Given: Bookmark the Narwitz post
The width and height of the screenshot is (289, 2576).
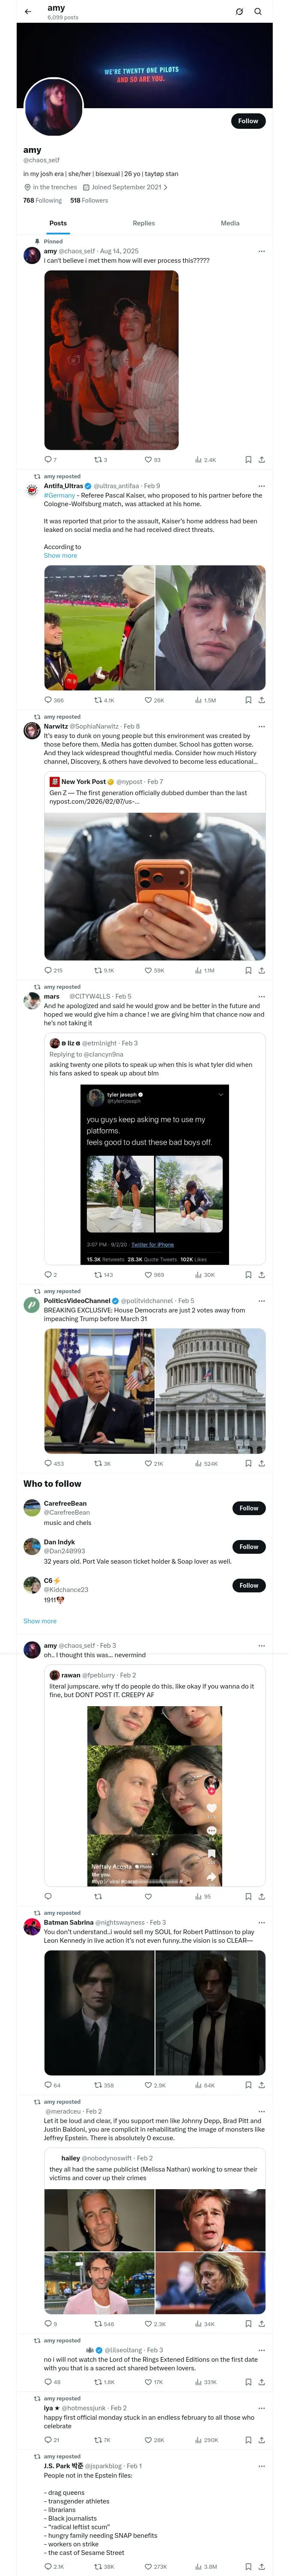Looking at the screenshot, I should coord(248,970).
